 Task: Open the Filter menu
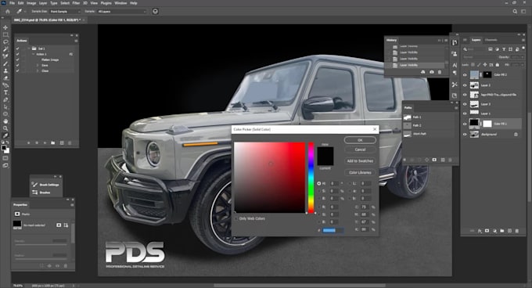(x=76, y=3)
